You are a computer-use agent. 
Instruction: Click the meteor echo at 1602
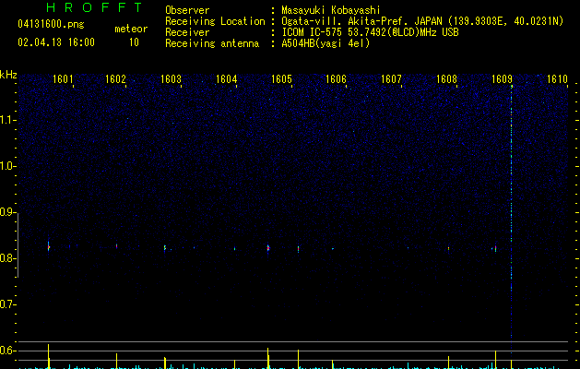pos(116,245)
